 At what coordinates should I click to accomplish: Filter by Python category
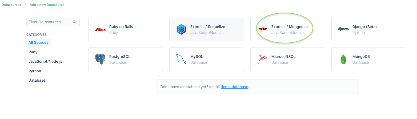click(x=35, y=71)
